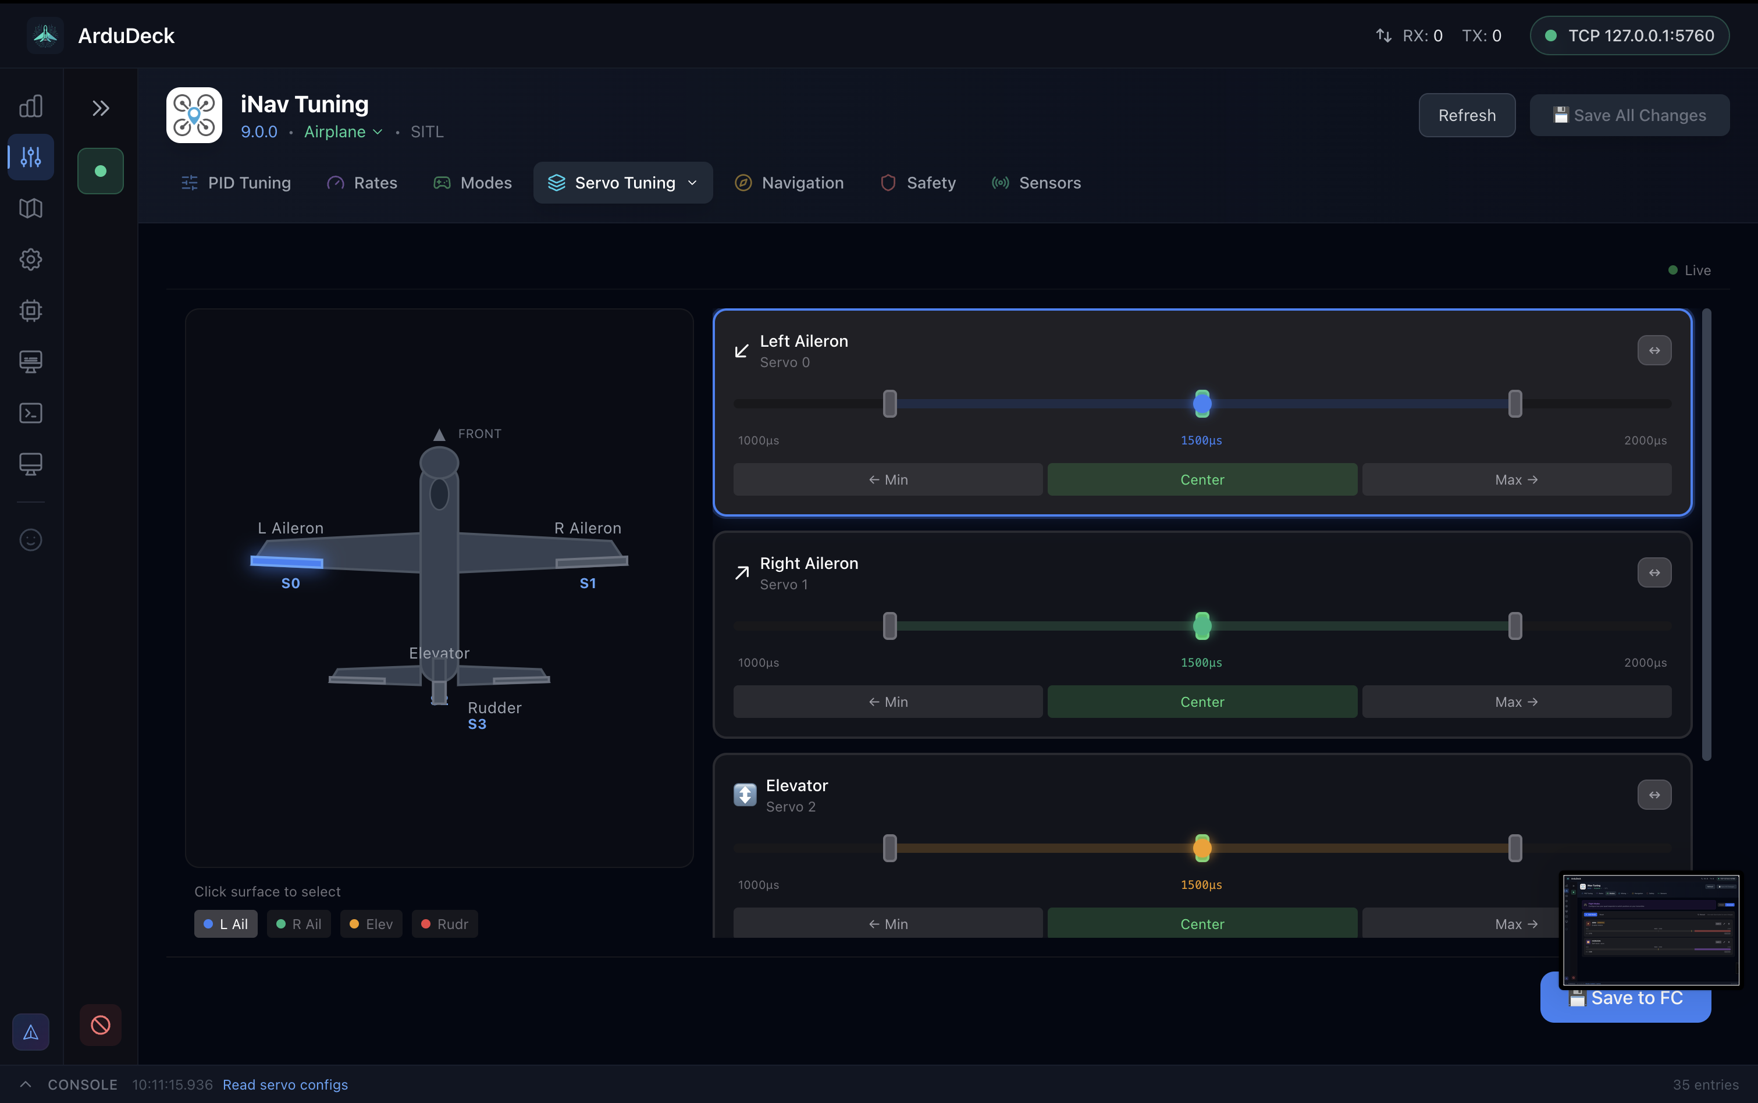Viewport: 1758px width, 1103px height.
Task: Switch to the Navigation tab
Action: [789, 182]
